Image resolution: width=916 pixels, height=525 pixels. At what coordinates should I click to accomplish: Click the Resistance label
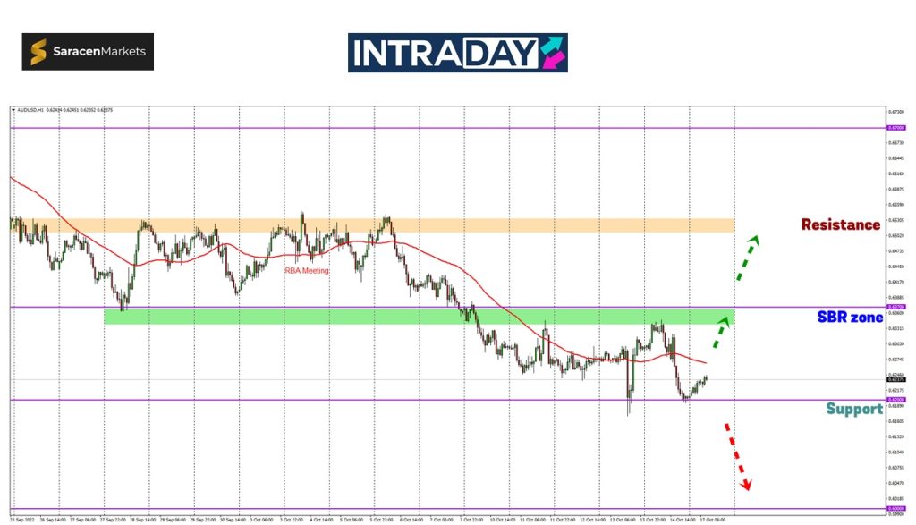tap(840, 224)
